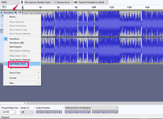Open the MME audio host dropdown
This screenshot has height=119, width=163.
tap(10, 2)
